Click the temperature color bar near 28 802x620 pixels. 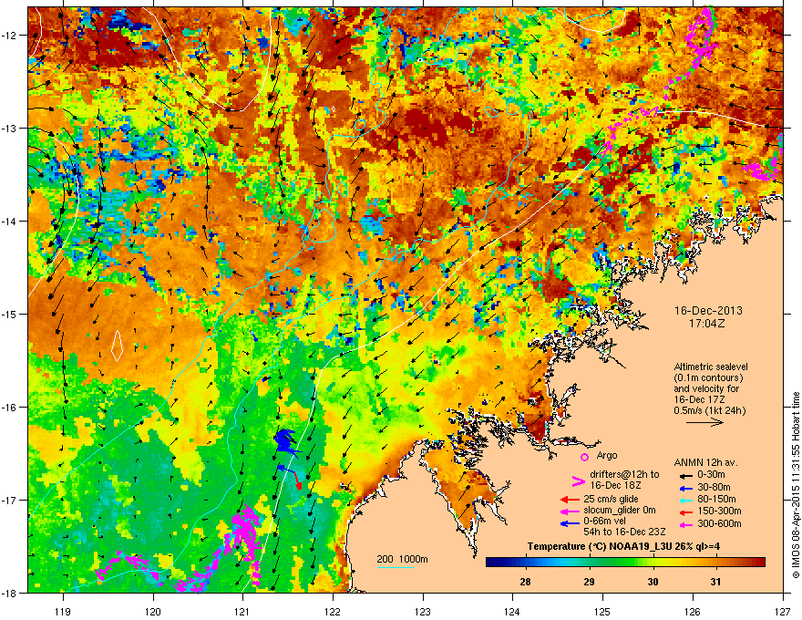[525, 563]
